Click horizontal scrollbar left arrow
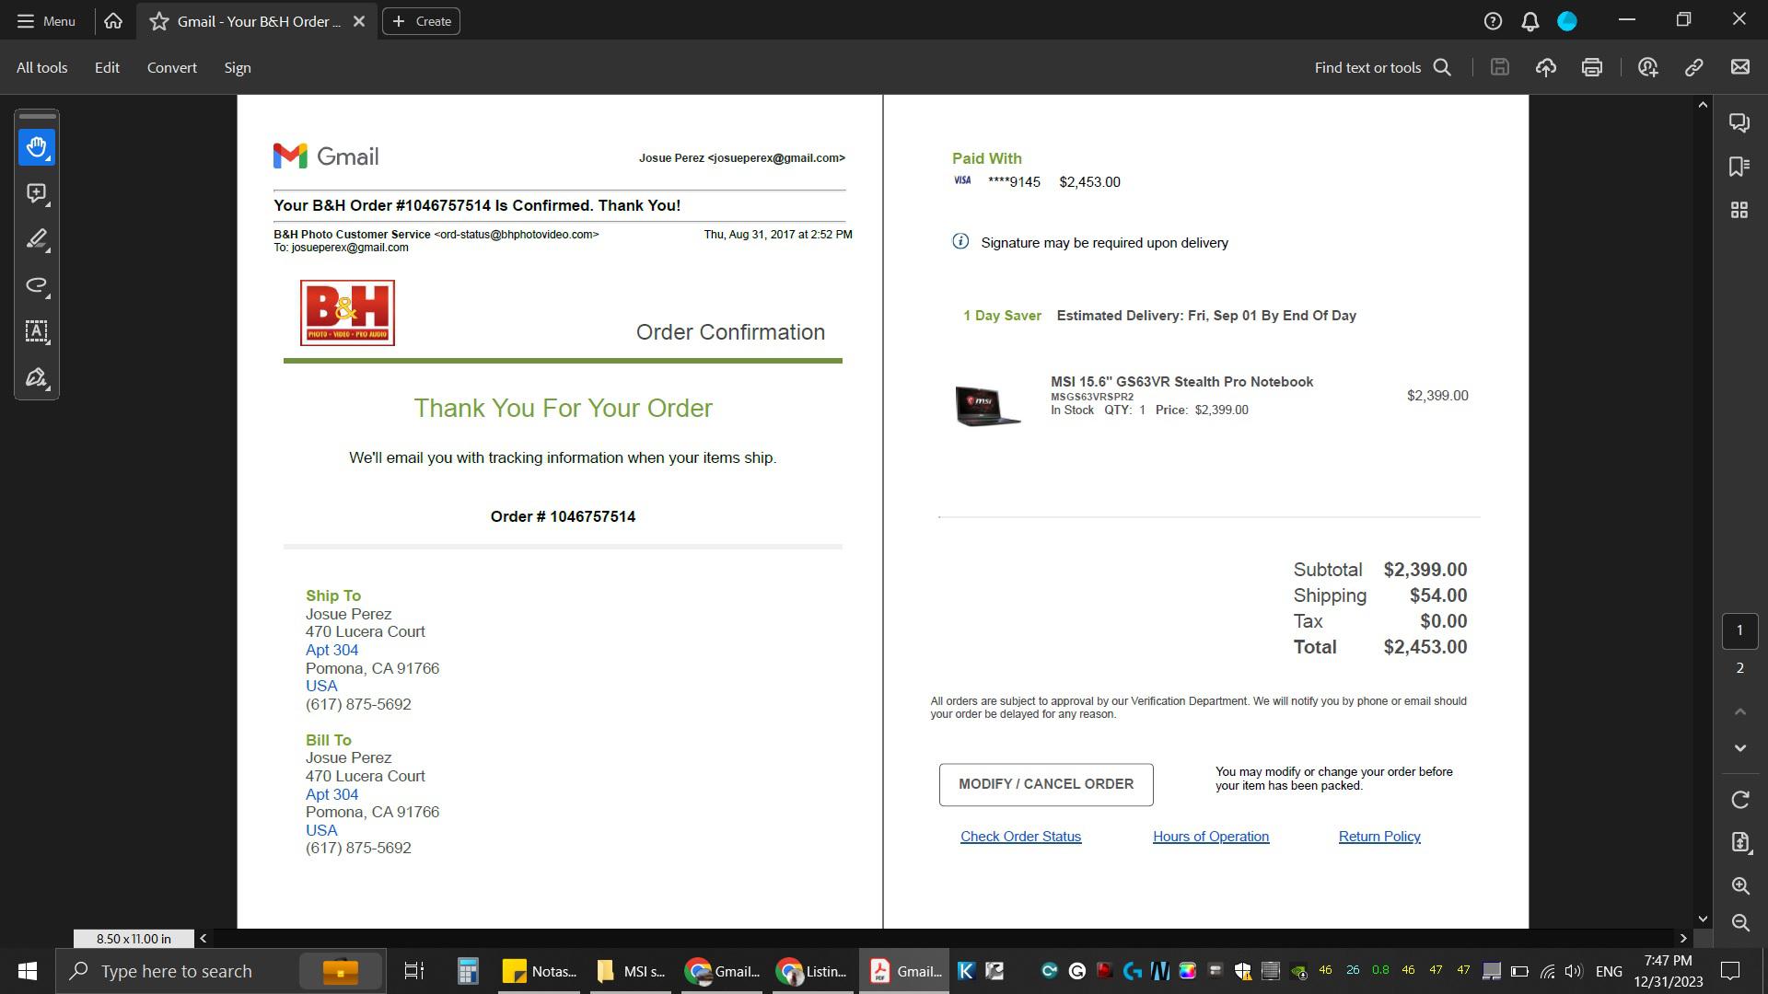This screenshot has height=994, width=1768. click(x=204, y=939)
